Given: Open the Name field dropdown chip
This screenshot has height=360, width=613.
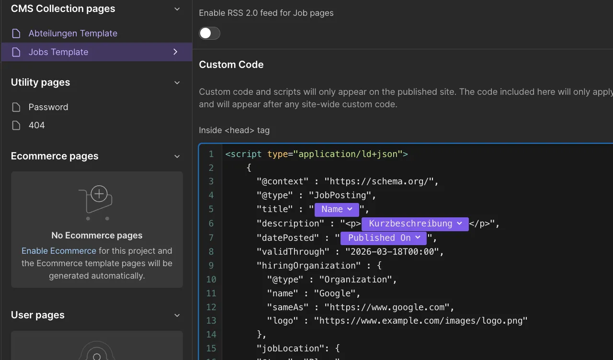Looking at the screenshot, I should 337,210.
